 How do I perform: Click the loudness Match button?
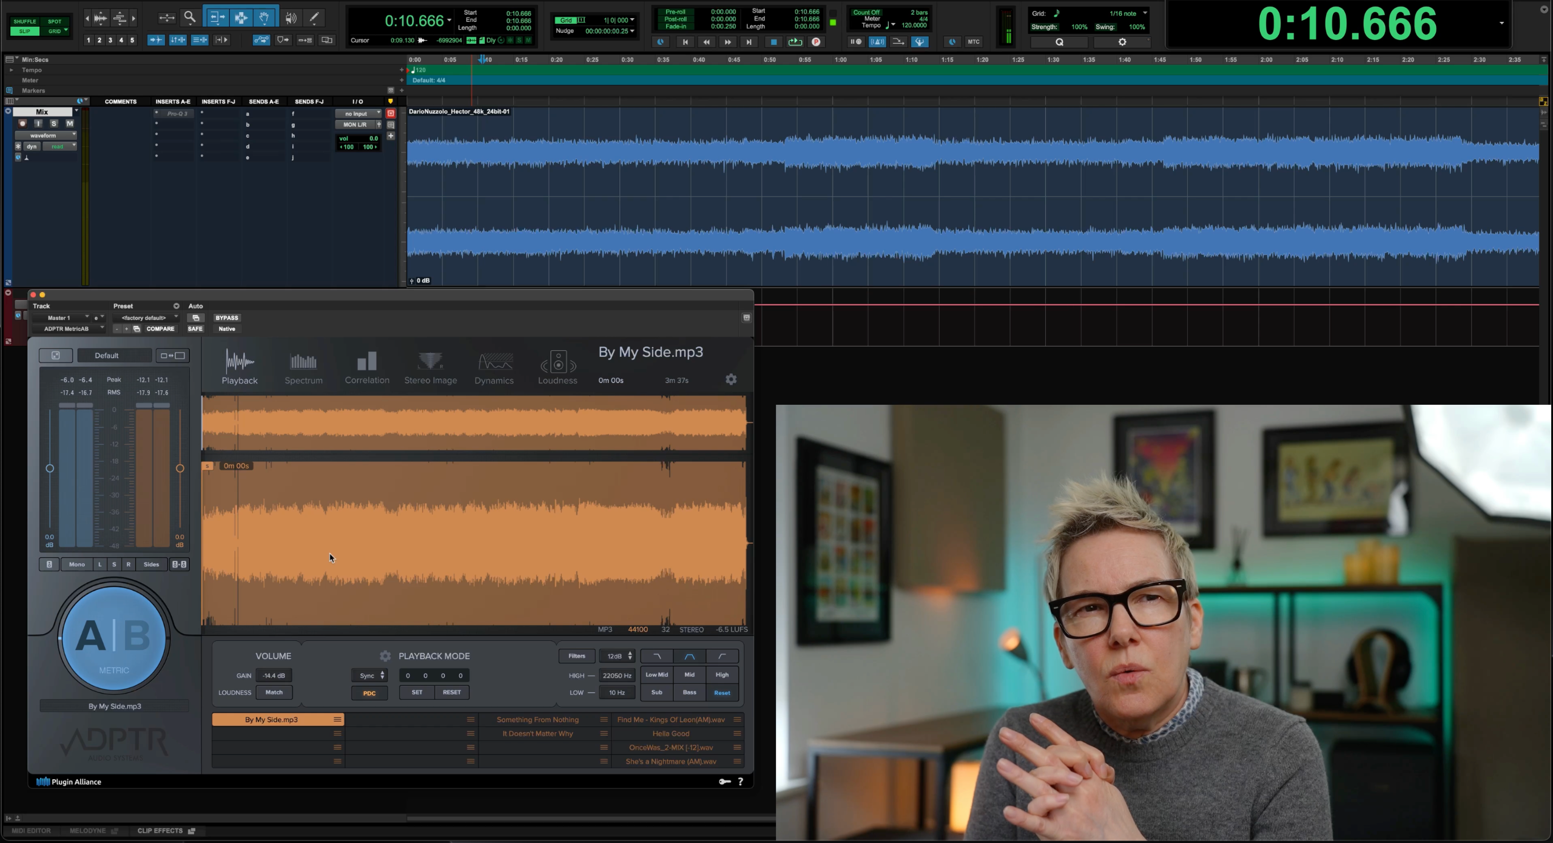coord(274,692)
